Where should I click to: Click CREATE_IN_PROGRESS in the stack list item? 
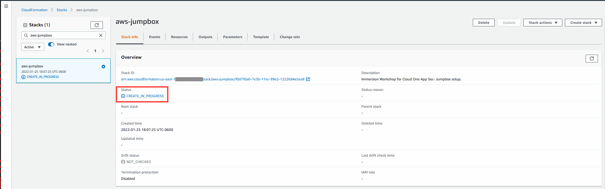point(43,77)
